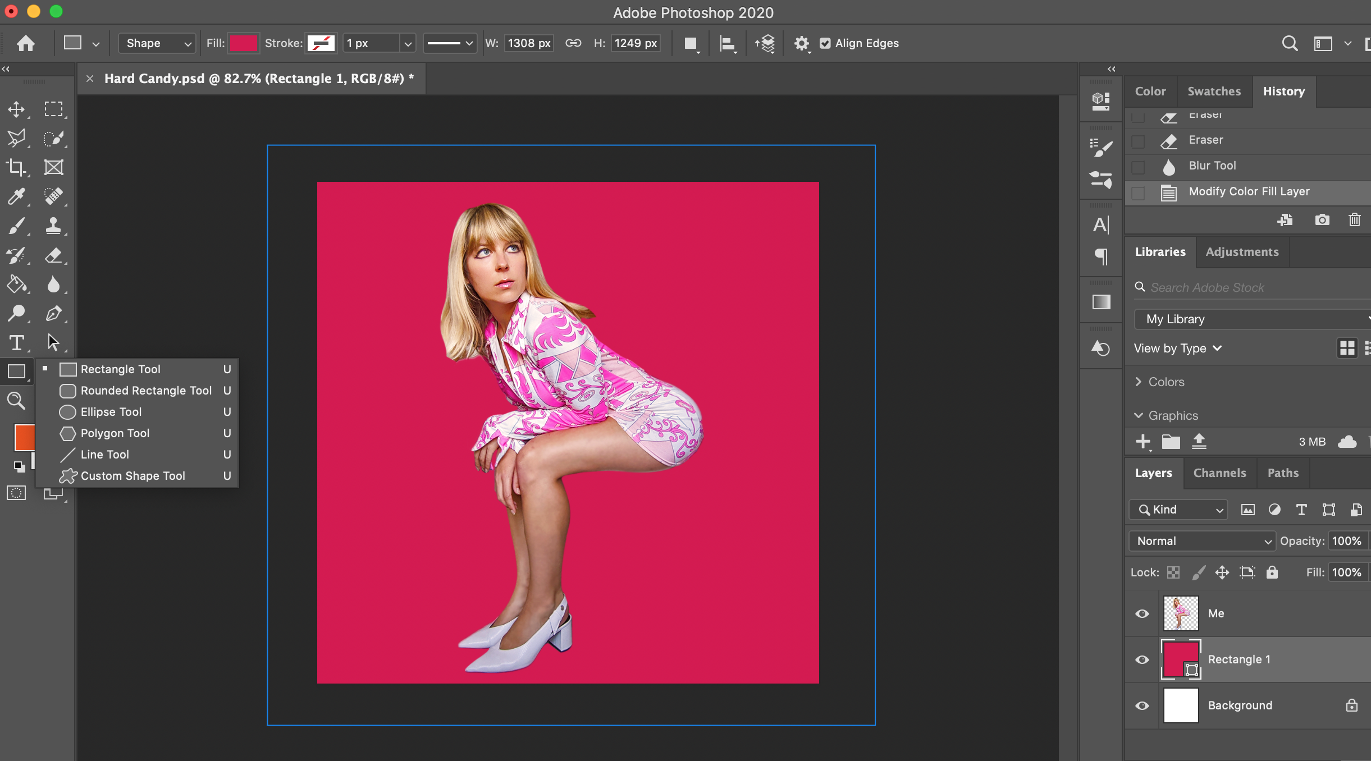
Task: Hide the Background layer visibility
Action: tap(1142, 705)
